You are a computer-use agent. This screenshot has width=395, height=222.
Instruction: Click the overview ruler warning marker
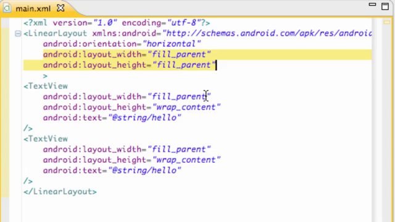387,22
